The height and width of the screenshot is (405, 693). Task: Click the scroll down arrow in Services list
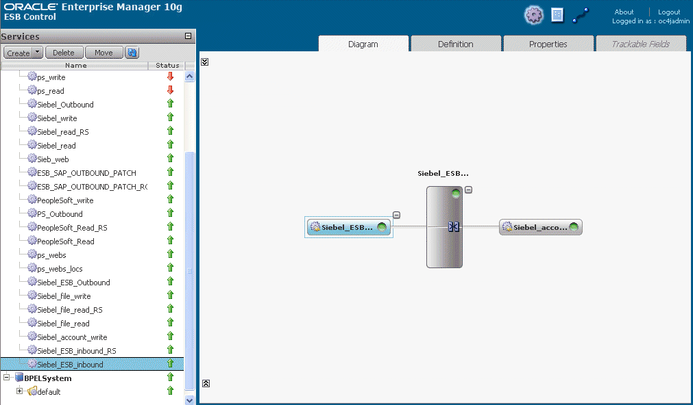(x=189, y=401)
